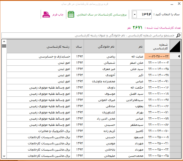Select surname cell موسوی
Screen dimensions: 183x161
[100, 94]
